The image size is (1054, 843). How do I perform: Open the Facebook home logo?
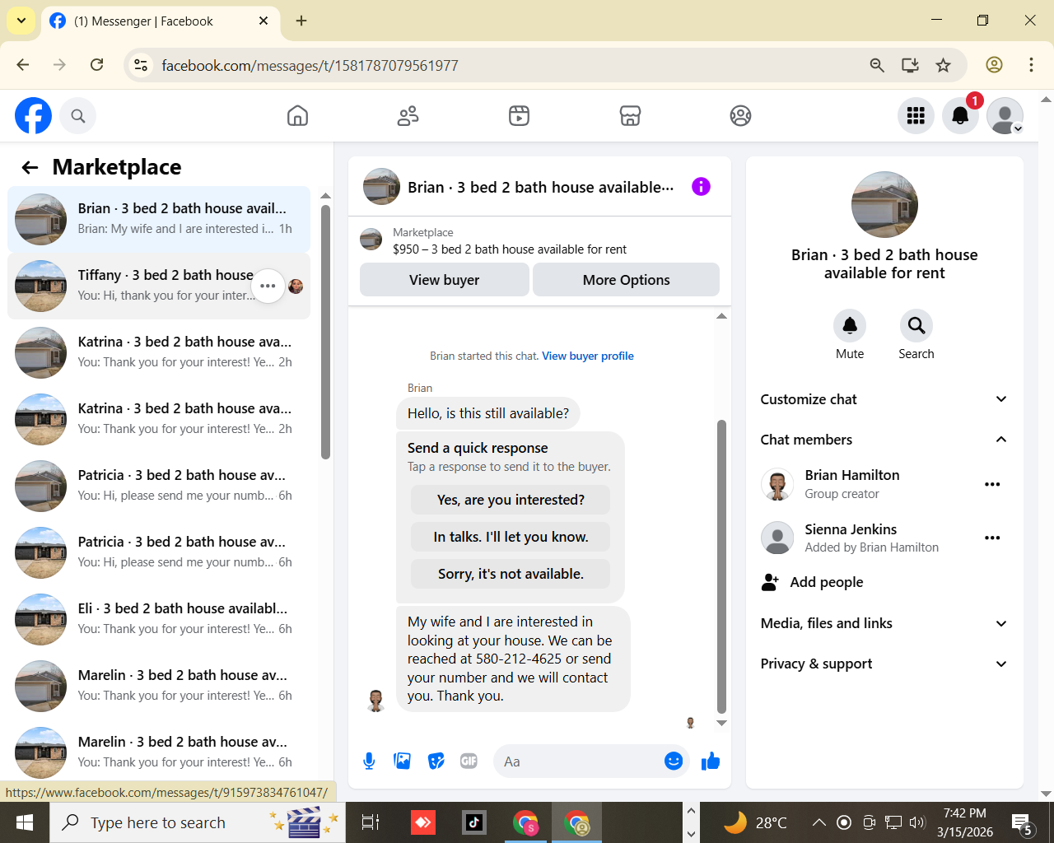coord(33,116)
